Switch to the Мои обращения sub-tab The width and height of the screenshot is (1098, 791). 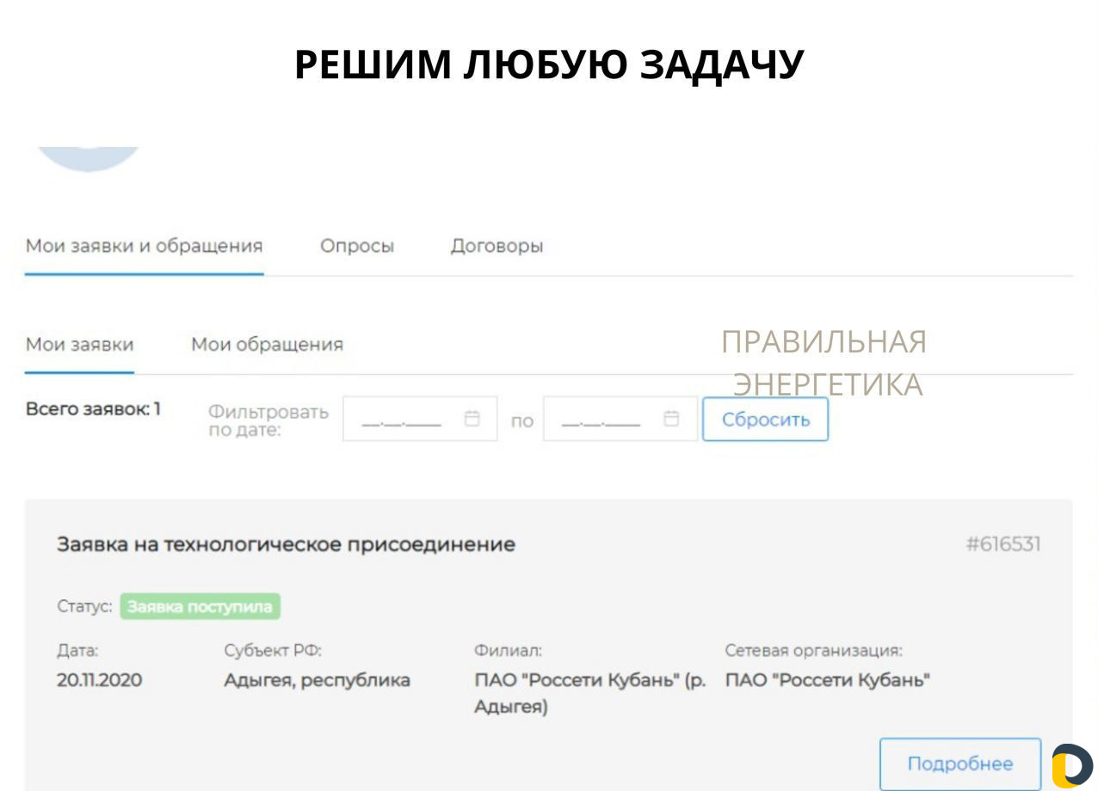(267, 345)
